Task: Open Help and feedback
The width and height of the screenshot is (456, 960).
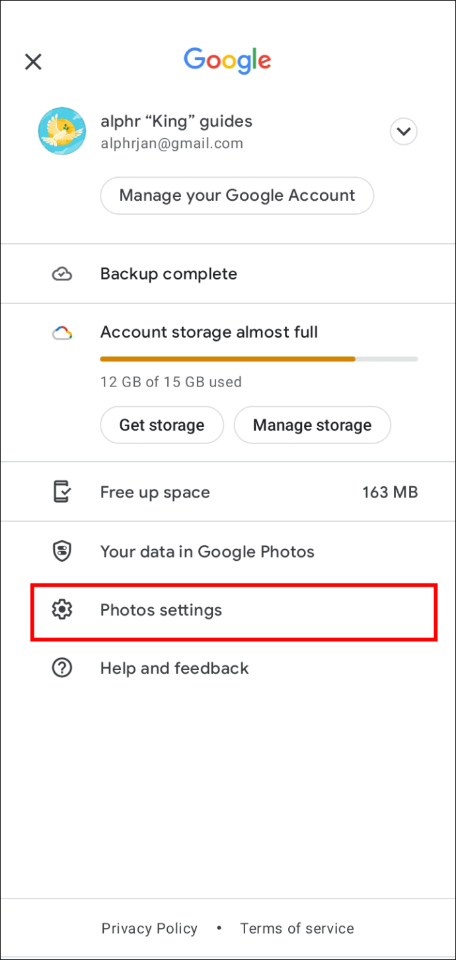Action: [x=174, y=668]
